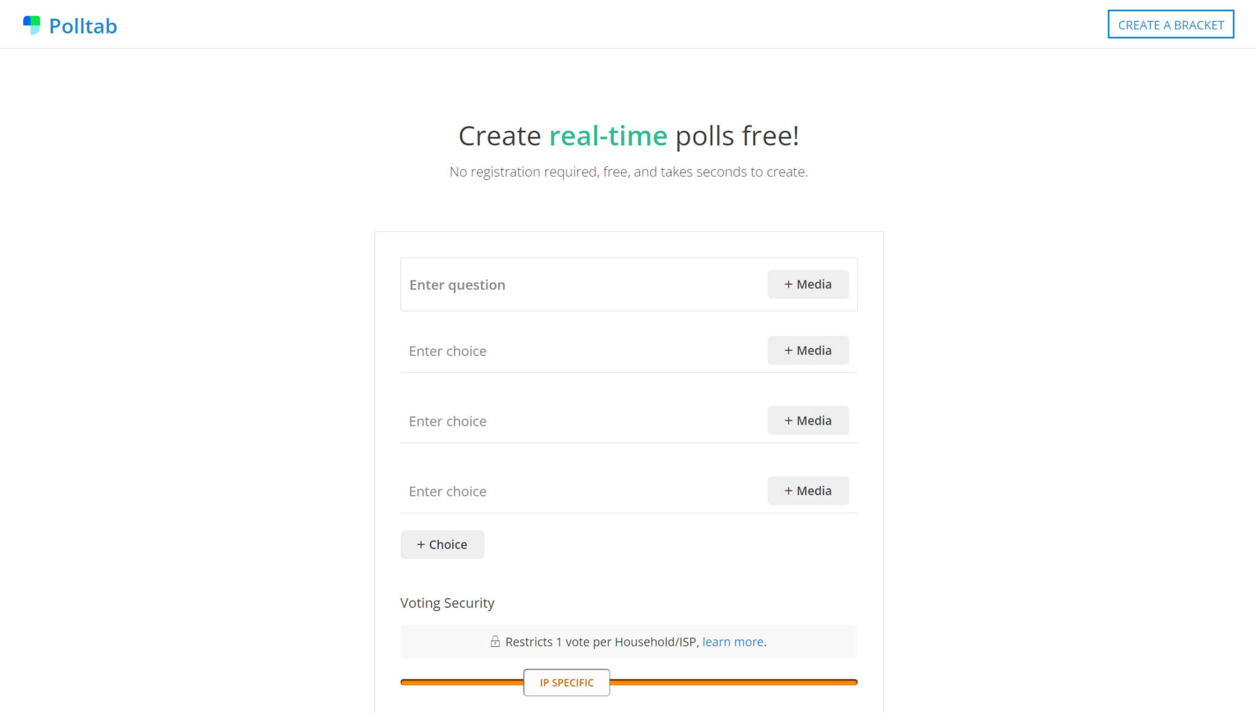Click the third "Enter choice" field

[x=552, y=491]
